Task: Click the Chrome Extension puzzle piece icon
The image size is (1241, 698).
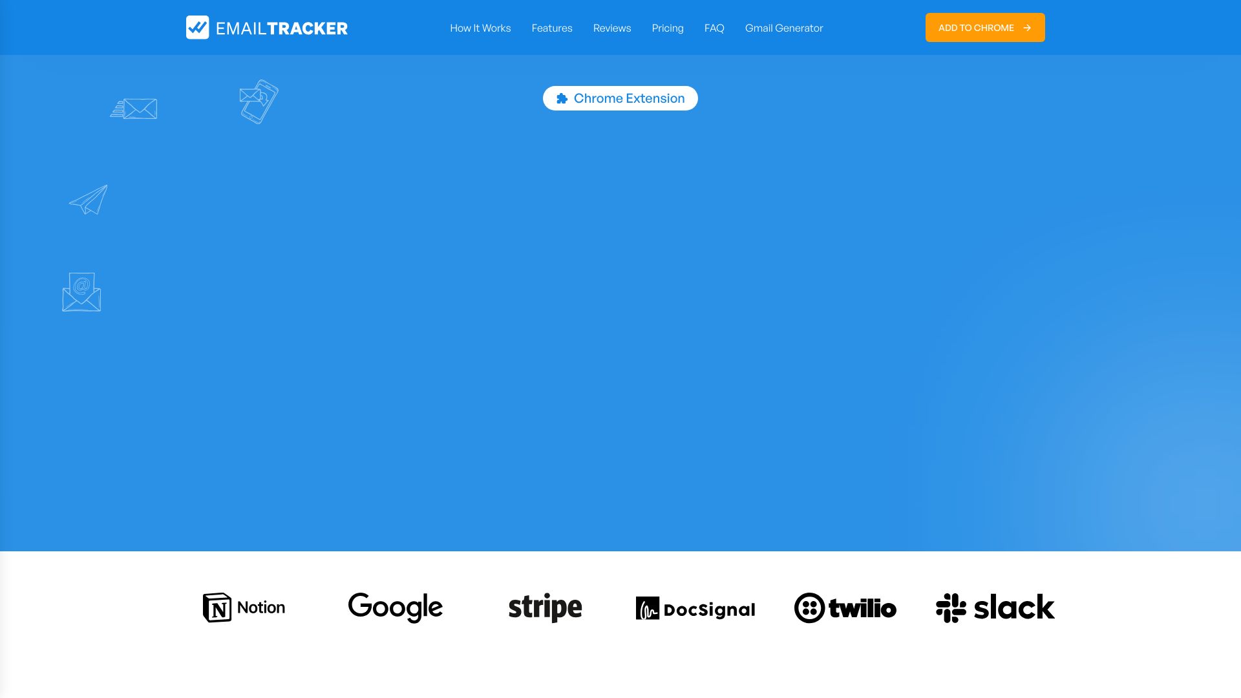Action: 562,98
